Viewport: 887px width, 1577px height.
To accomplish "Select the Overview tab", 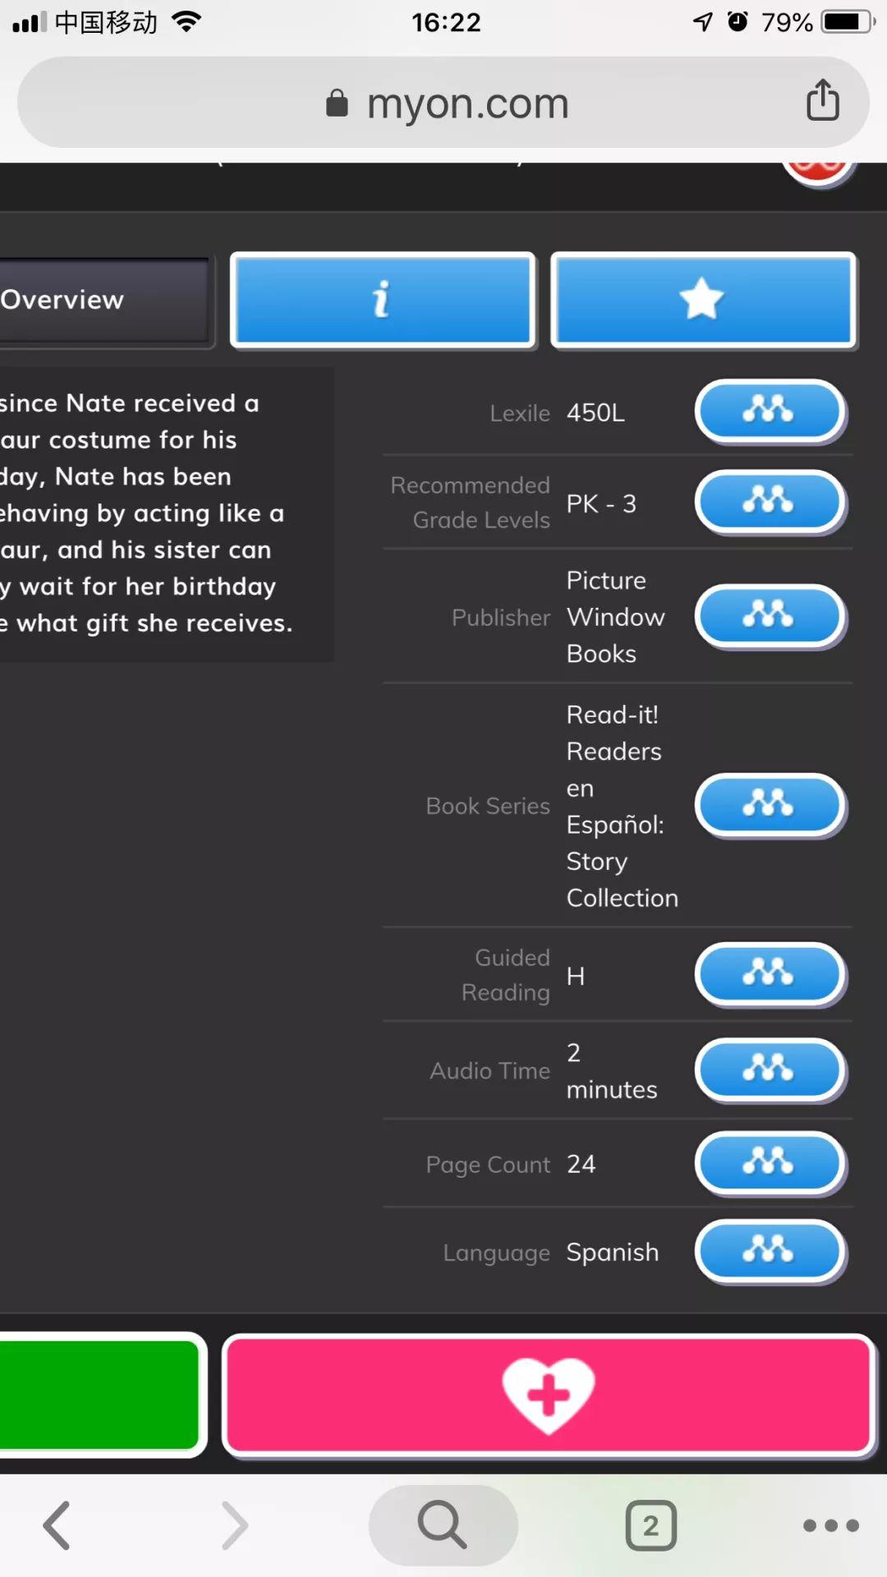I will click(x=105, y=300).
